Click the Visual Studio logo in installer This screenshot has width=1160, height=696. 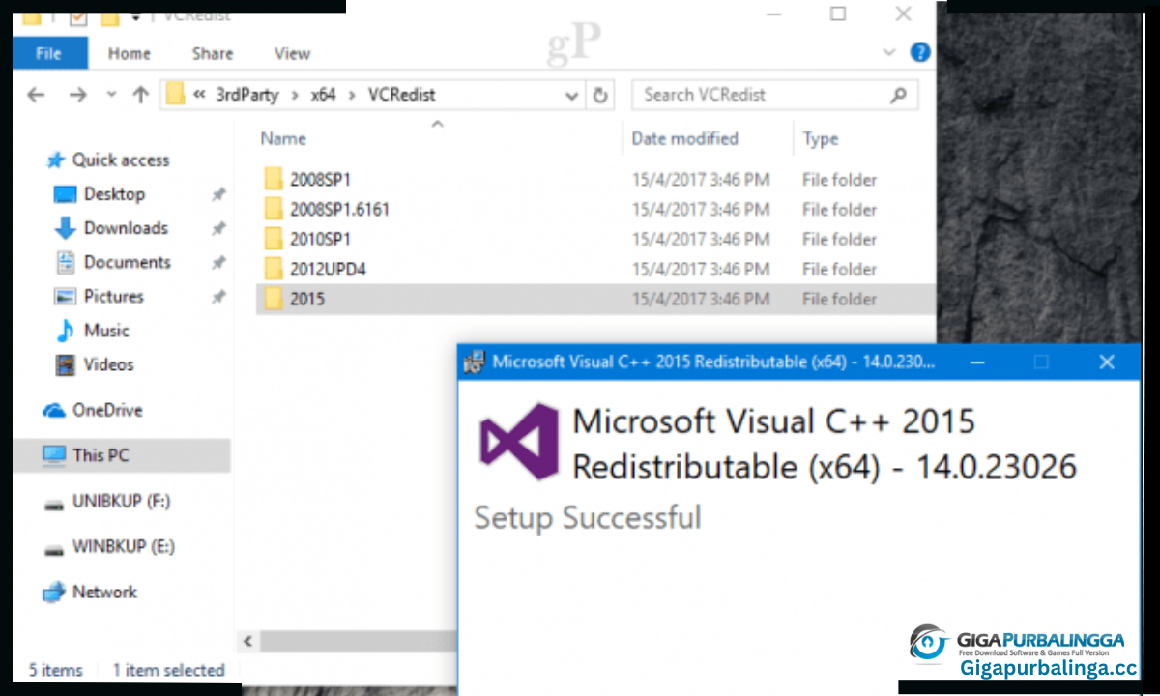(519, 442)
